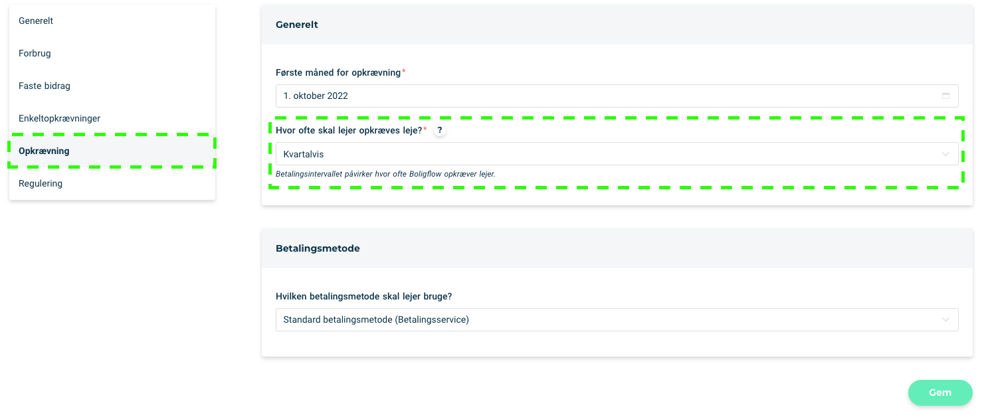Open the Kvartalvis interval dropdown
982x419 pixels.
[617, 154]
